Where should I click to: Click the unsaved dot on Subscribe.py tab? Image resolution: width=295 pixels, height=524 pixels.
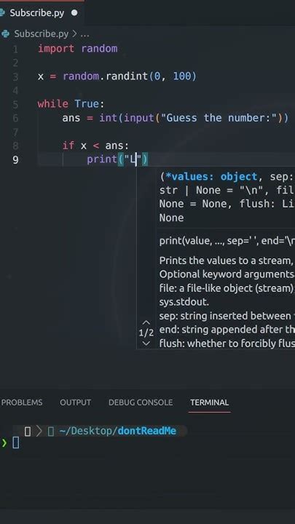click(74, 12)
